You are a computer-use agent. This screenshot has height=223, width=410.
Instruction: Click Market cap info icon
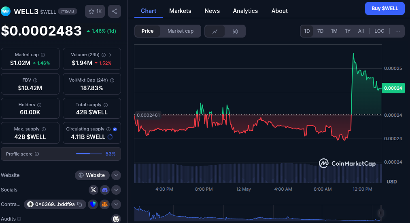coord(43,55)
